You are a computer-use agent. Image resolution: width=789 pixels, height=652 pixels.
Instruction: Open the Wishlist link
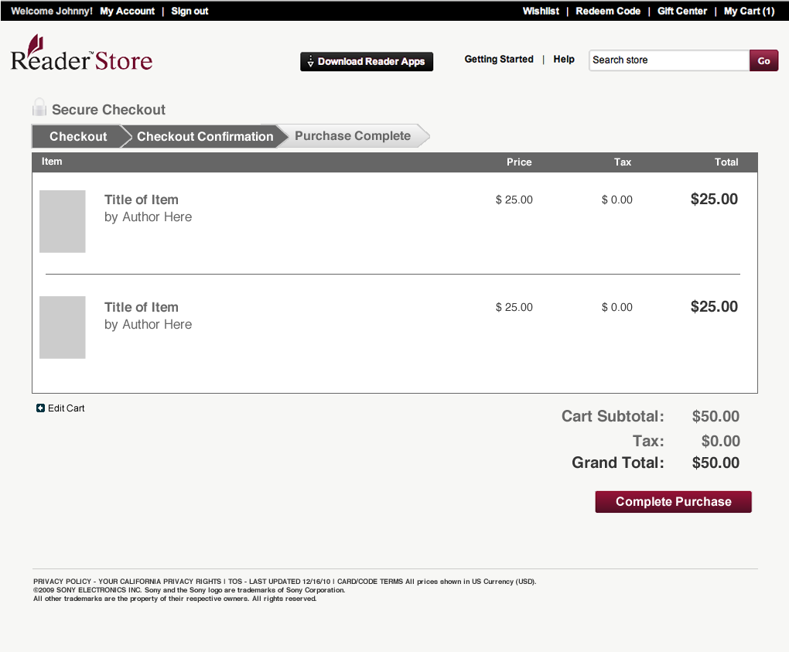(x=541, y=11)
